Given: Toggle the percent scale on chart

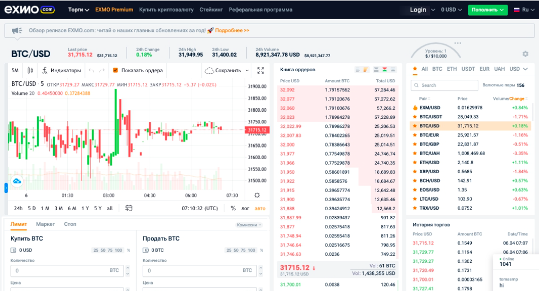Looking at the screenshot, I should point(233,208).
